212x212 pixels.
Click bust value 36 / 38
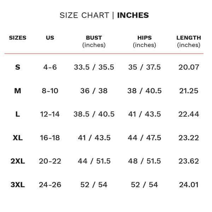coord(94,91)
